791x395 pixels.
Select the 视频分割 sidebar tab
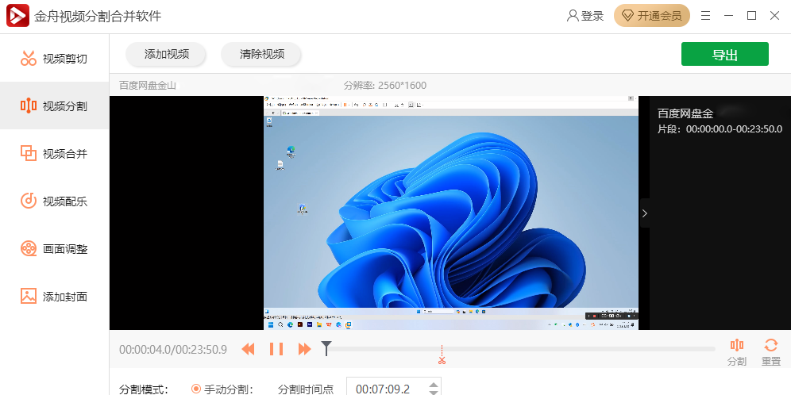(x=54, y=105)
